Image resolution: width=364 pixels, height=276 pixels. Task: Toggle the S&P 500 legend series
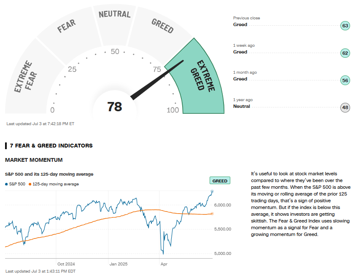pos(16,184)
